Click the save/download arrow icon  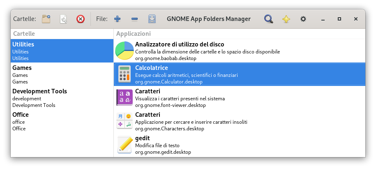152,19
